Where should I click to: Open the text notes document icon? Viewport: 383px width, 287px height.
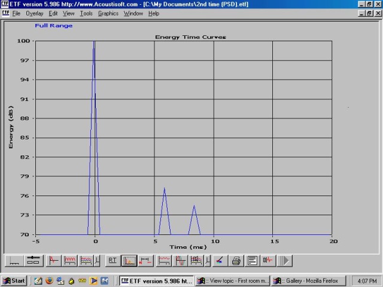pos(252,261)
